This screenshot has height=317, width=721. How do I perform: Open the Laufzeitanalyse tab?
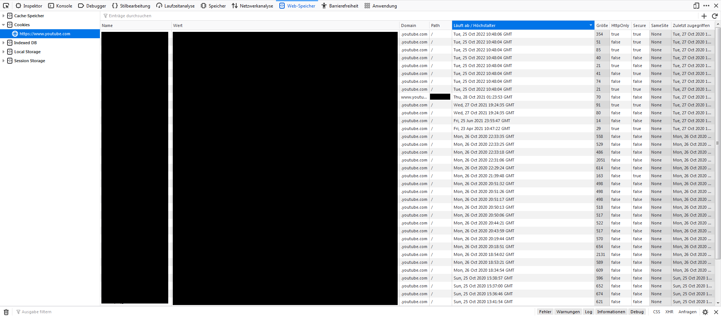(175, 6)
